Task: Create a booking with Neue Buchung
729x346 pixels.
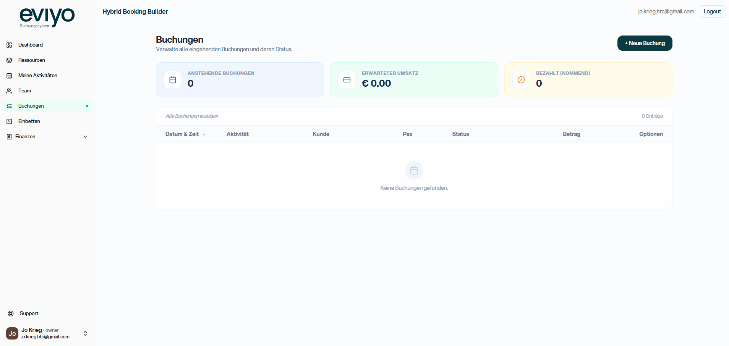Action: (645, 43)
